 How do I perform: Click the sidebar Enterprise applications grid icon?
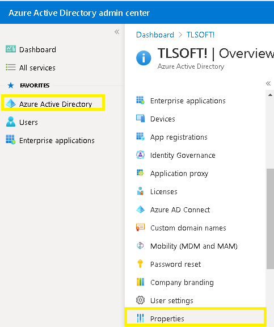pyautogui.click(x=11, y=140)
